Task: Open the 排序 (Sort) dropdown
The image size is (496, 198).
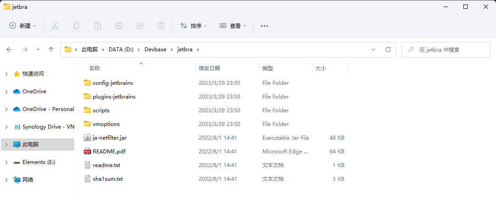Action: pyautogui.click(x=193, y=26)
